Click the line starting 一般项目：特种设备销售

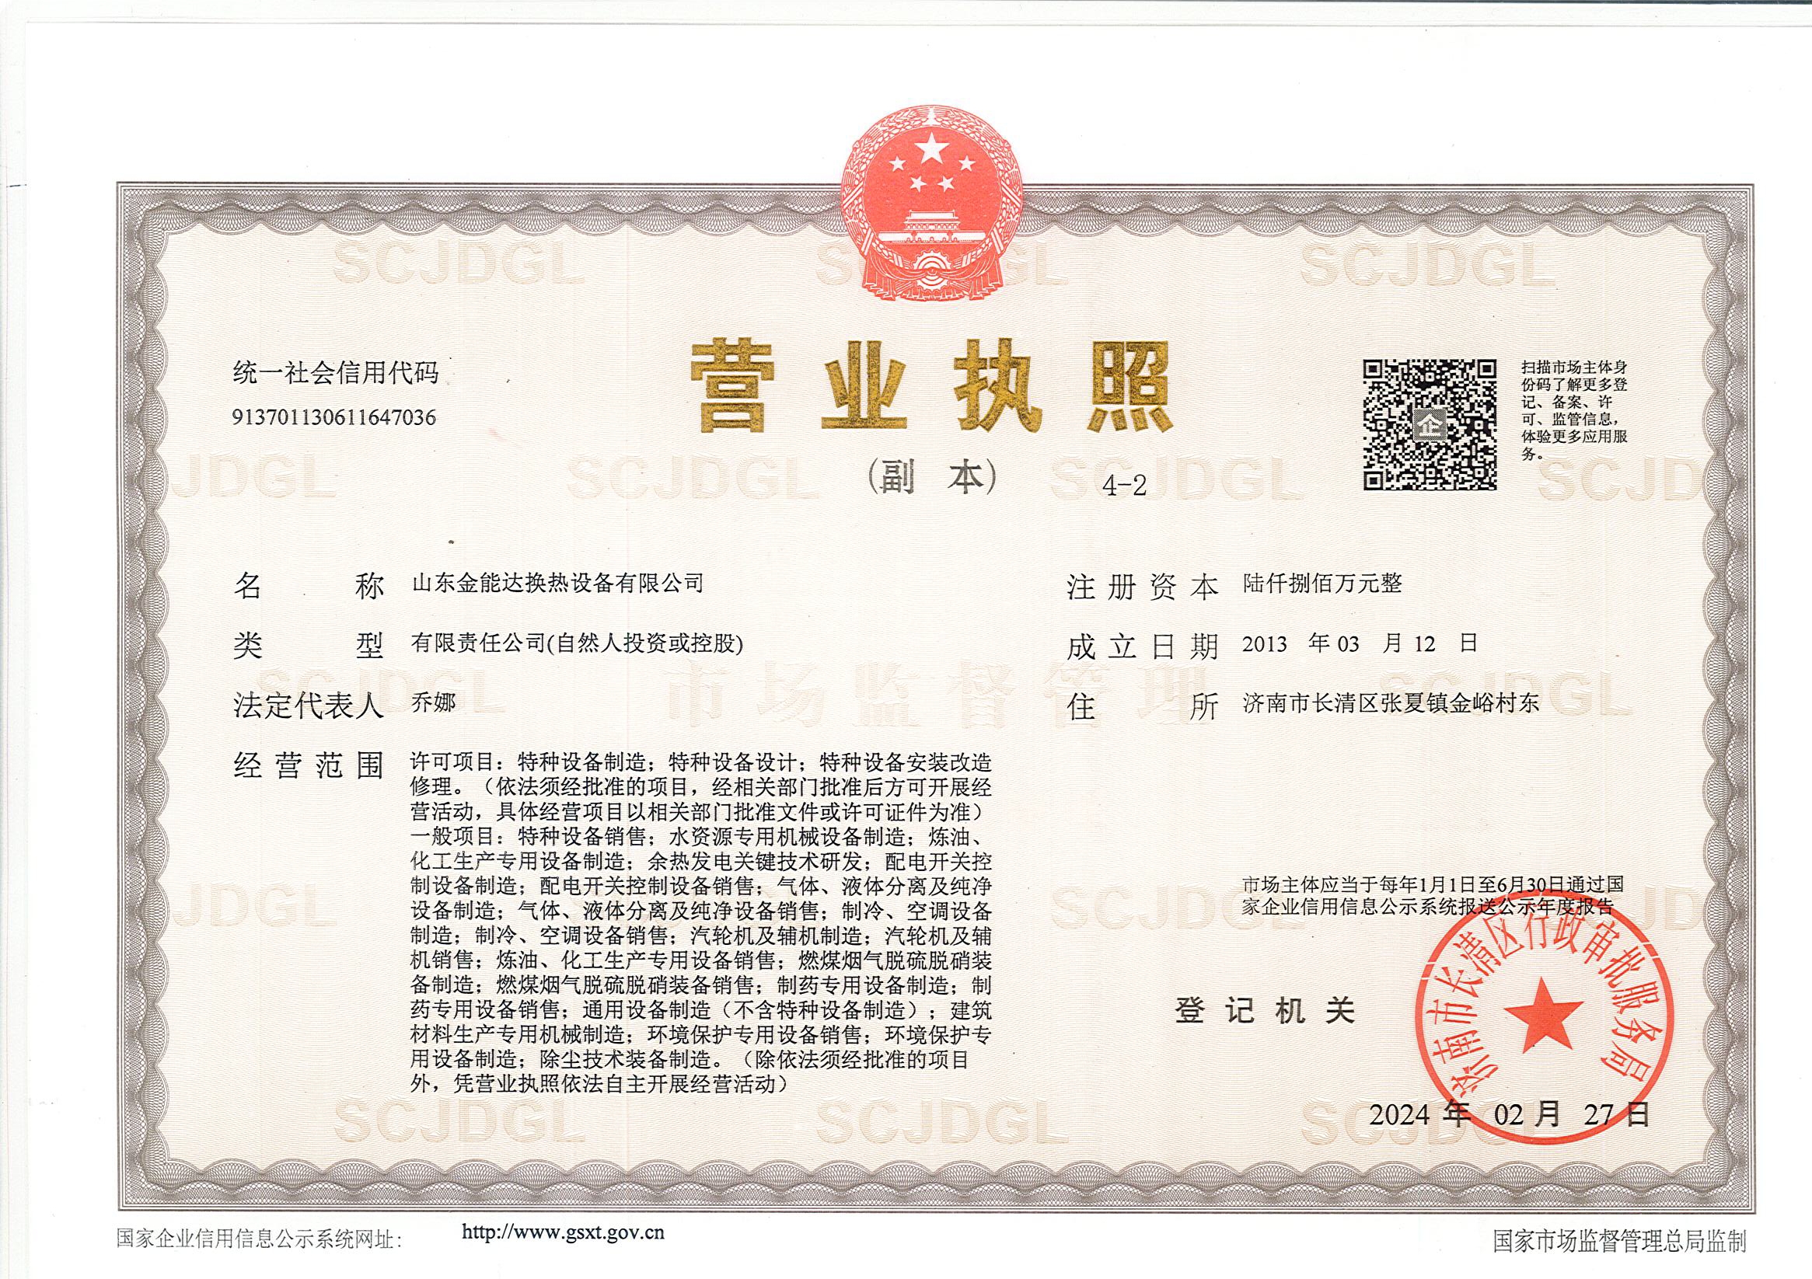(695, 835)
